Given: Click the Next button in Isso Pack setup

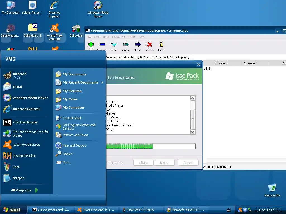Looking at the screenshot, I should pos(164,163).
